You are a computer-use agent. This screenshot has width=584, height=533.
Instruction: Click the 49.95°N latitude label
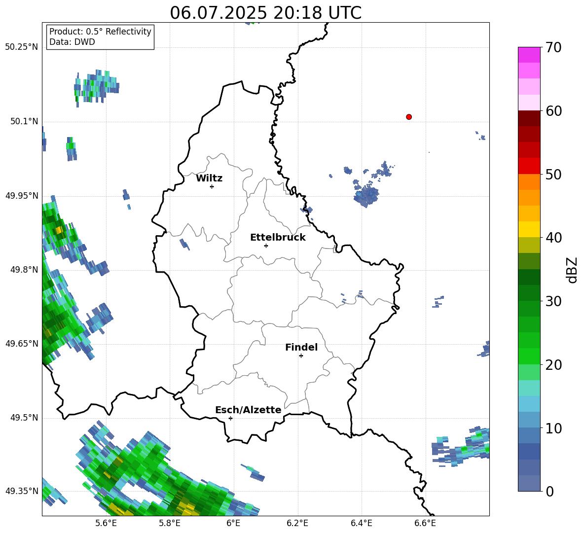[x=21, y=195]
